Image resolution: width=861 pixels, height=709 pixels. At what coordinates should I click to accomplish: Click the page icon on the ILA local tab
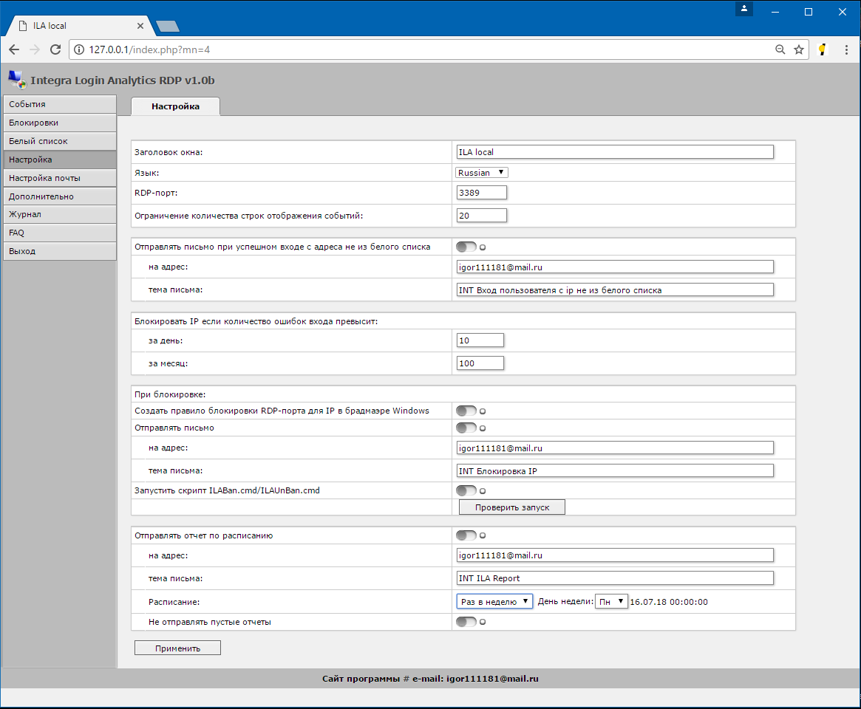click(x=23, y=26)
